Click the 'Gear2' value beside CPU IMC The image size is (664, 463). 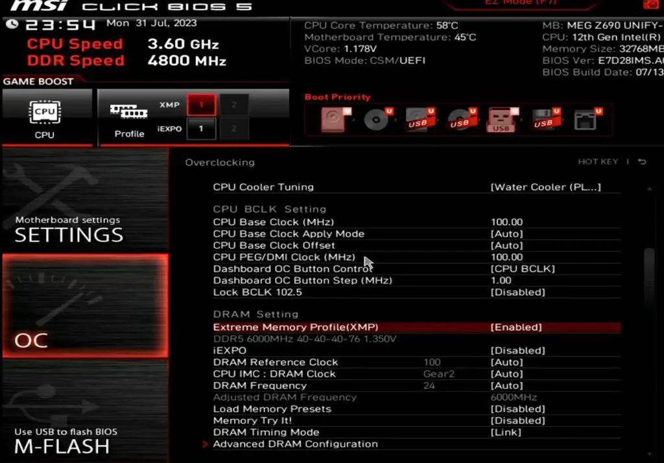click(439, 374)
